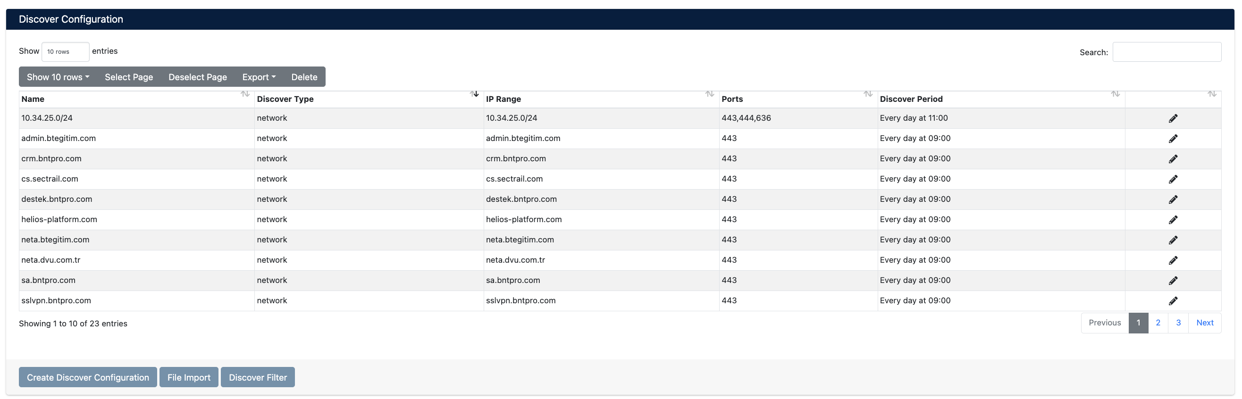The height and width of the screenshot is (399, 1242).
Task: Open the 10 rows entries selector
Action: [65, 51]
